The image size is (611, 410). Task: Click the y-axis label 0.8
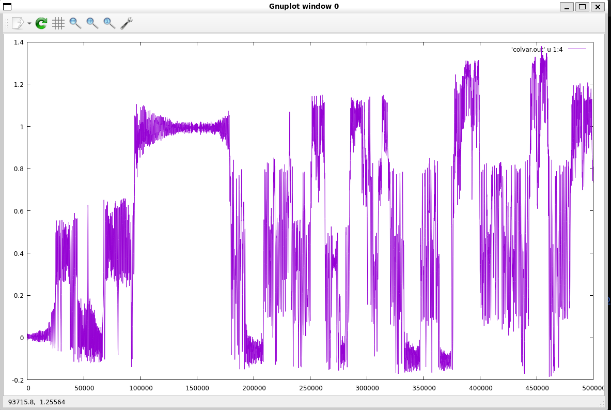tap(19, 169)
